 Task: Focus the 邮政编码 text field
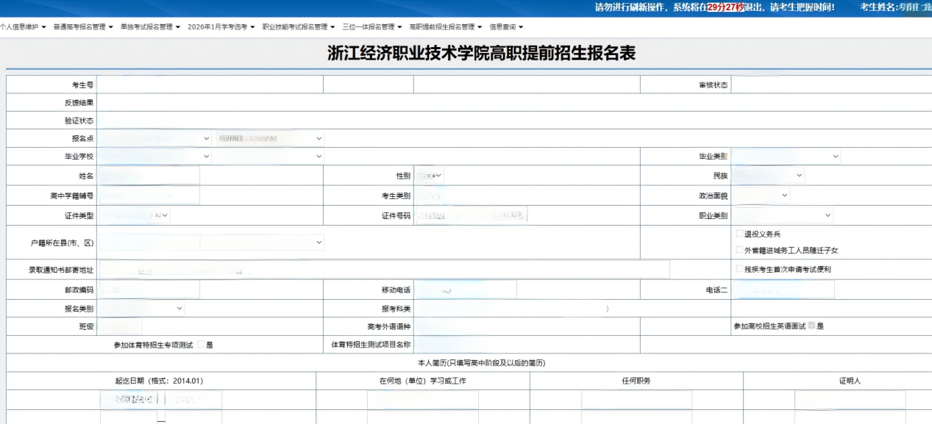click(149, 290)
